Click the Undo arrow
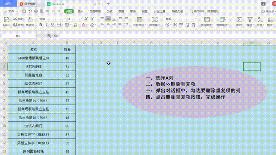The image size is (276, 155). pyautogui.click(x=48, y=11)
